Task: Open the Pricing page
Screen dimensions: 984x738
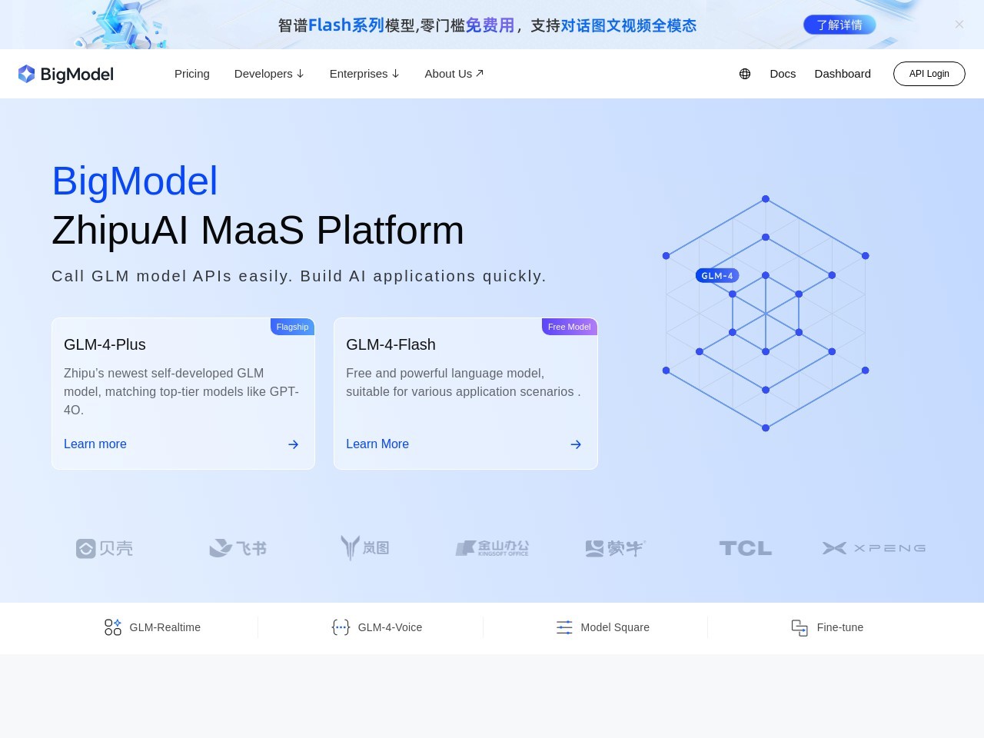Action: [x=192, y=74]
